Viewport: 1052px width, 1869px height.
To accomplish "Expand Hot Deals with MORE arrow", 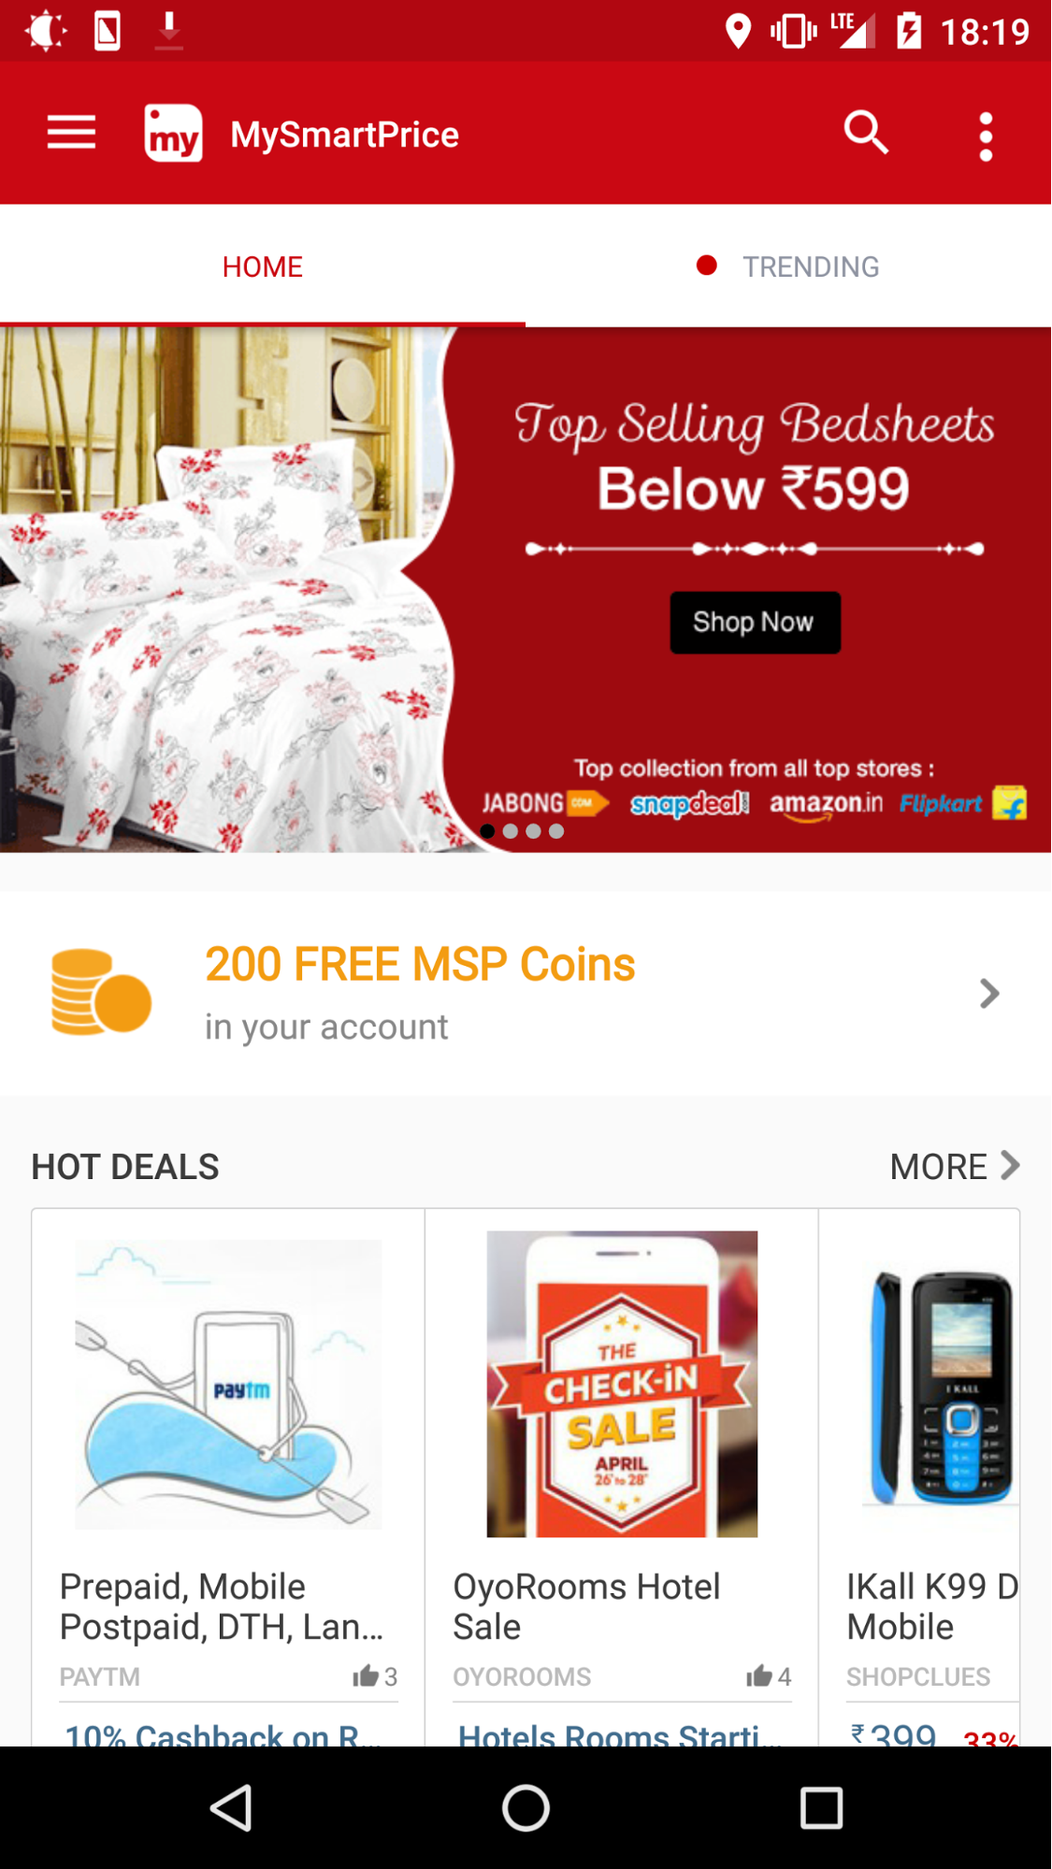I will pyautogui.click(x=955, y=1166).
